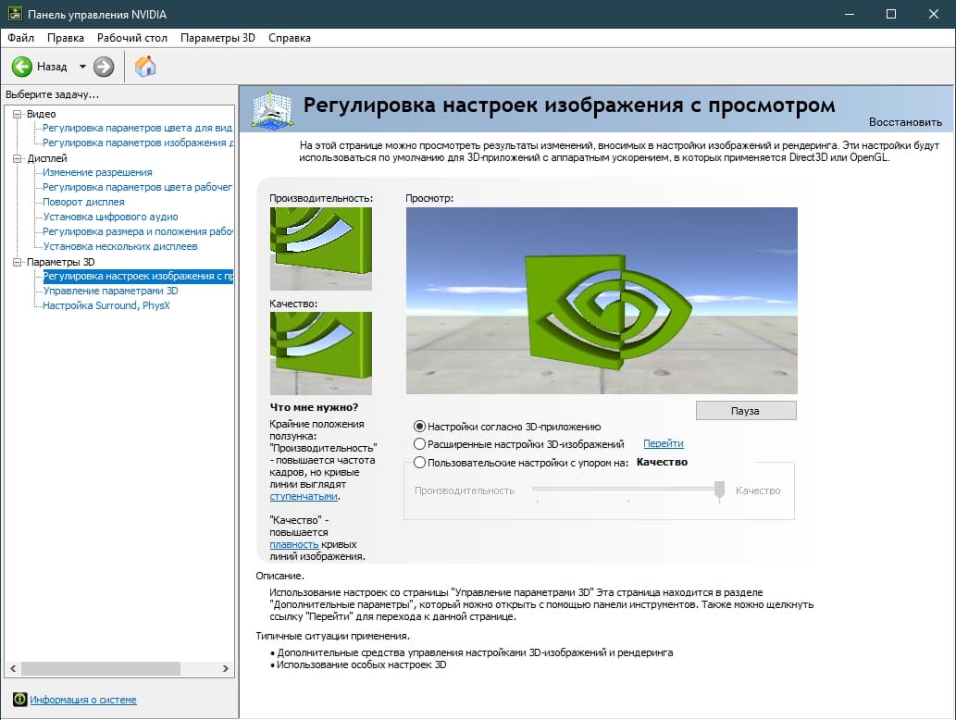Click the green Back arrow icon

coord(22,67)
